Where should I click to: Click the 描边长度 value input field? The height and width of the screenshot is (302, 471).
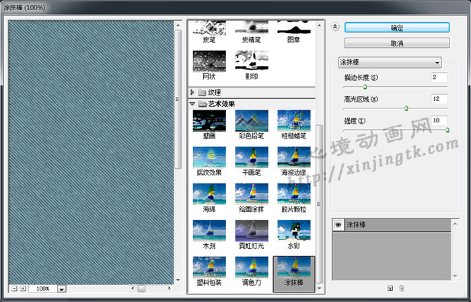pyautogui.click(x=439, y=77)
